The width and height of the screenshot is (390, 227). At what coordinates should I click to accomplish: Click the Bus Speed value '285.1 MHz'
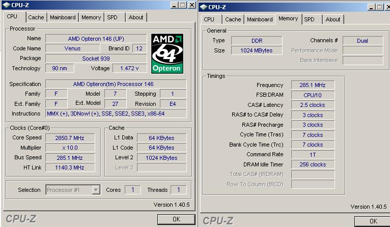pos(70,158)
